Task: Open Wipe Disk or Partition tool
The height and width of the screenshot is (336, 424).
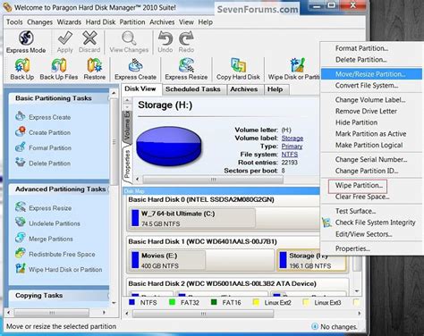Action: point(293,69)
